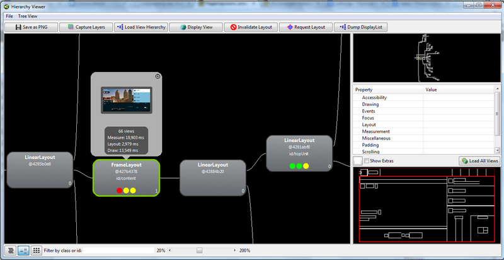Expand the Padding property group
Viewport: 504px width, 260px height.
(370, 145)
